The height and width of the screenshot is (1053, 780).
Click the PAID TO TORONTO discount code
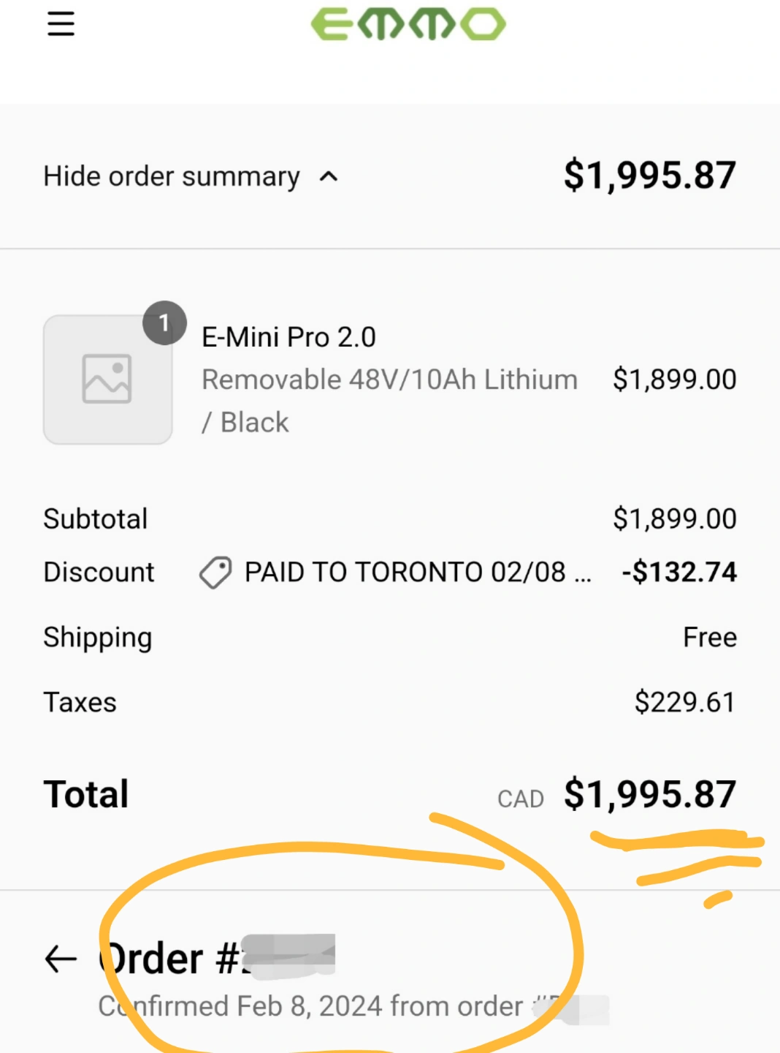tap(405, 572)
